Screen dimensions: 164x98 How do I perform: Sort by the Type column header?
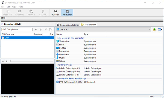coord(95,34)
